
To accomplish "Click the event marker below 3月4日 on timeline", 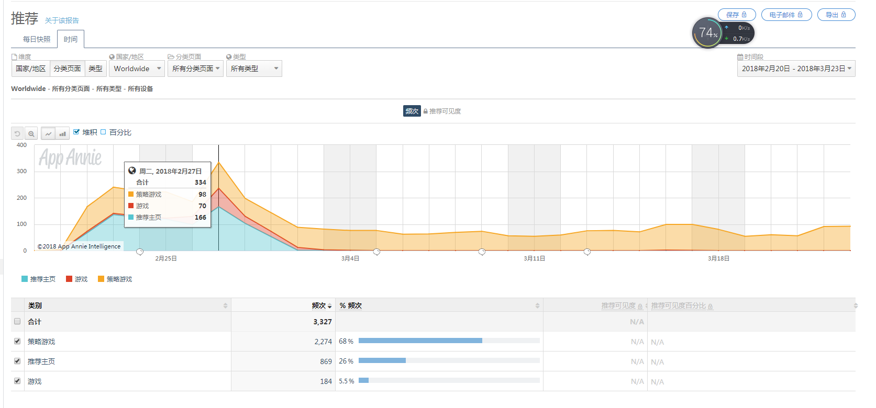I will (376, 252).
